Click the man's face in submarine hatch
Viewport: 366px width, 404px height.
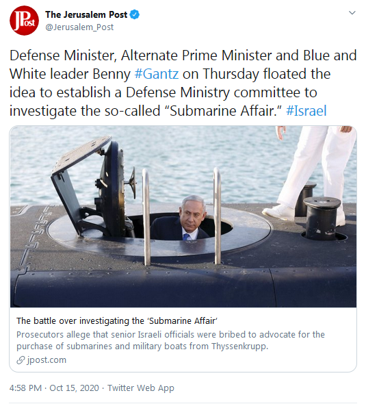[x=192, y=212]
